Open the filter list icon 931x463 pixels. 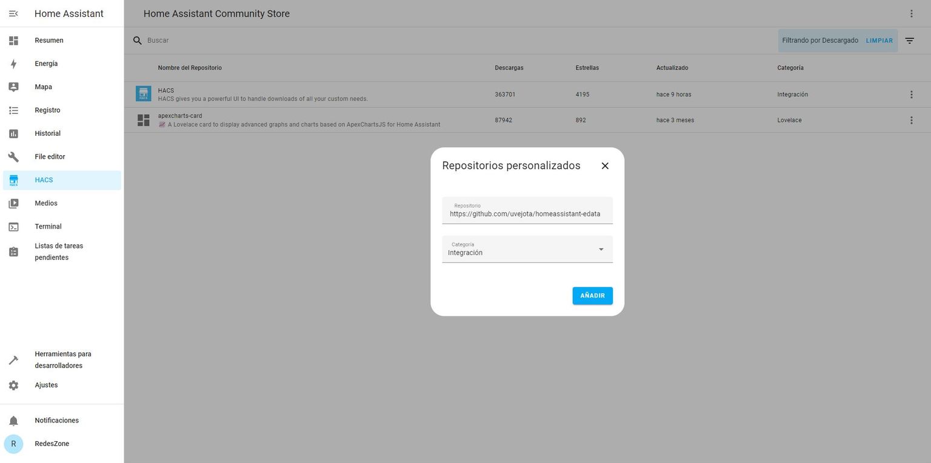click(x=910, y=41)
